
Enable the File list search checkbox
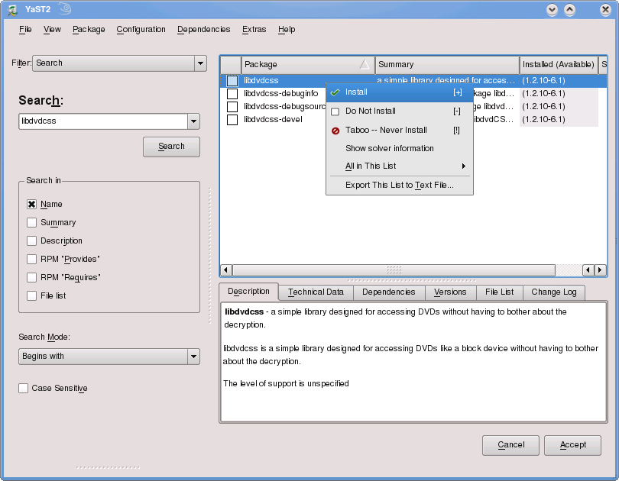pyautogui.click(x=31, y=295)
